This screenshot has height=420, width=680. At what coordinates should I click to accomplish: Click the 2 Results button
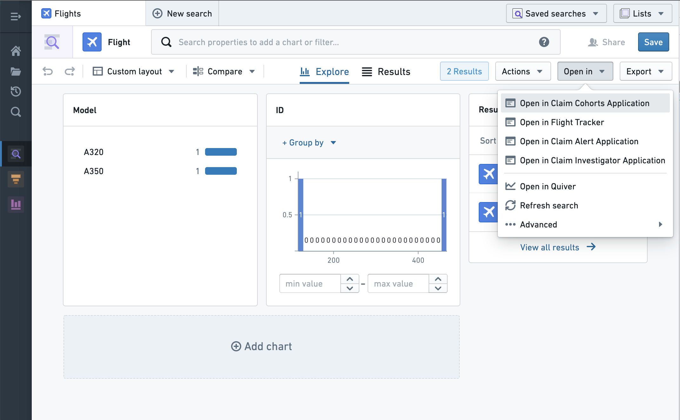point(464,71)
